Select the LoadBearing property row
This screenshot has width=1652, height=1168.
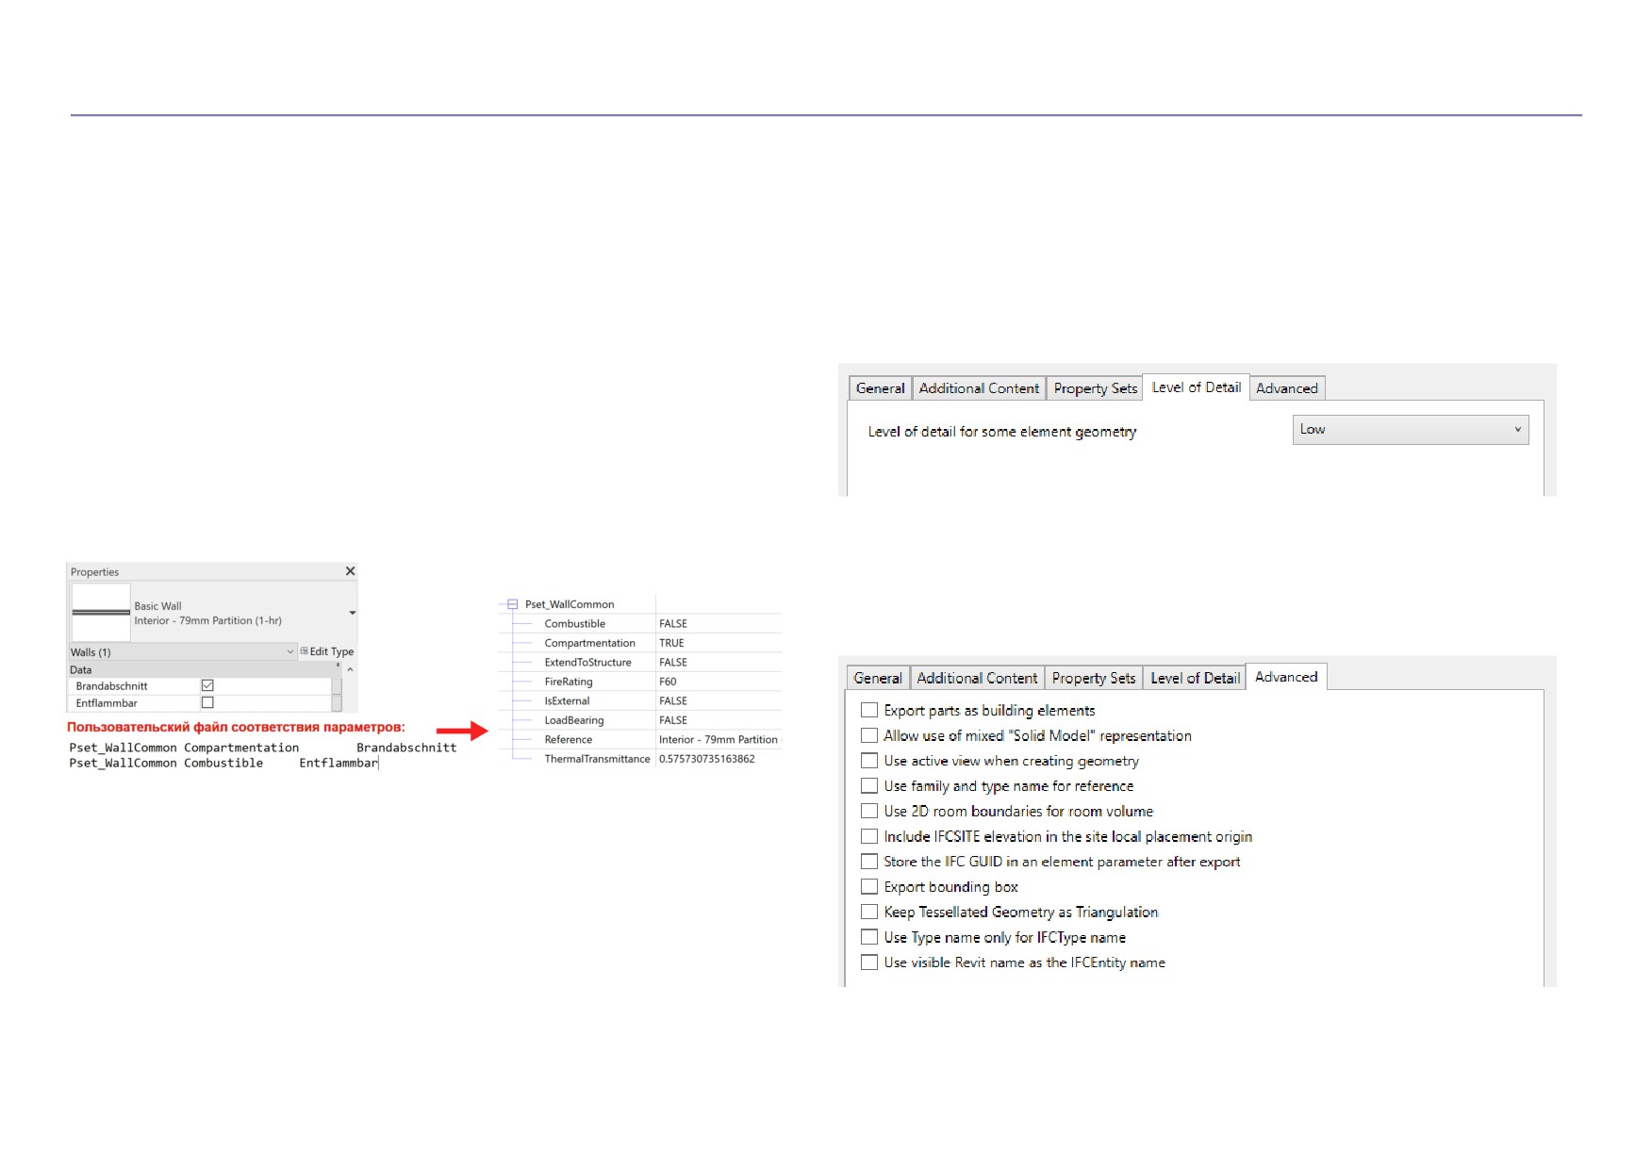click(640, 720)
